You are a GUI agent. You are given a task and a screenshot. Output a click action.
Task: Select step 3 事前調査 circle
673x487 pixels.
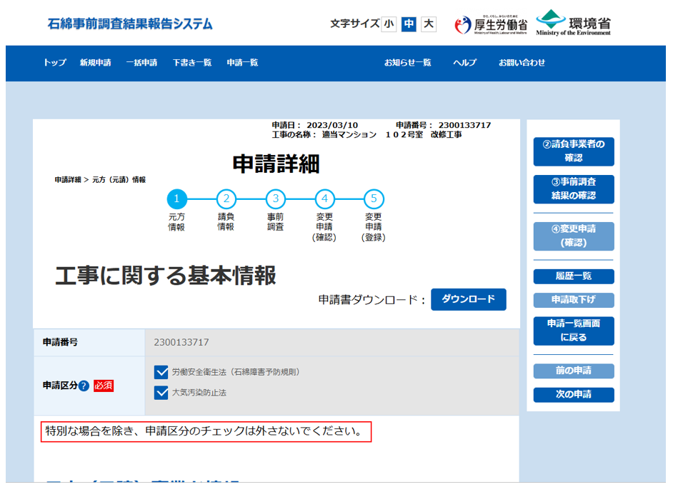(x=275, y=199)
